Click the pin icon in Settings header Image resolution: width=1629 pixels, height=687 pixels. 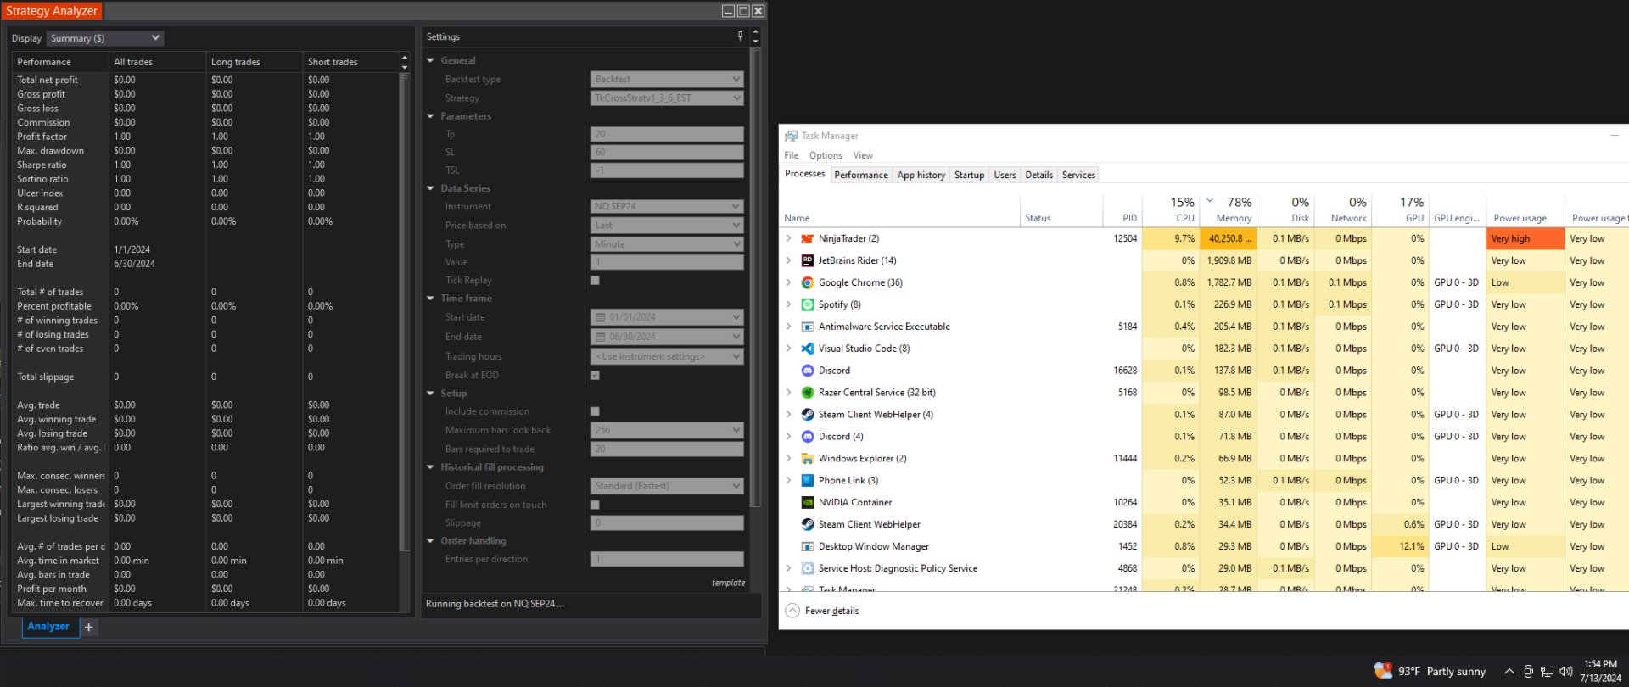pyautogui.click(x=740, y=36)
